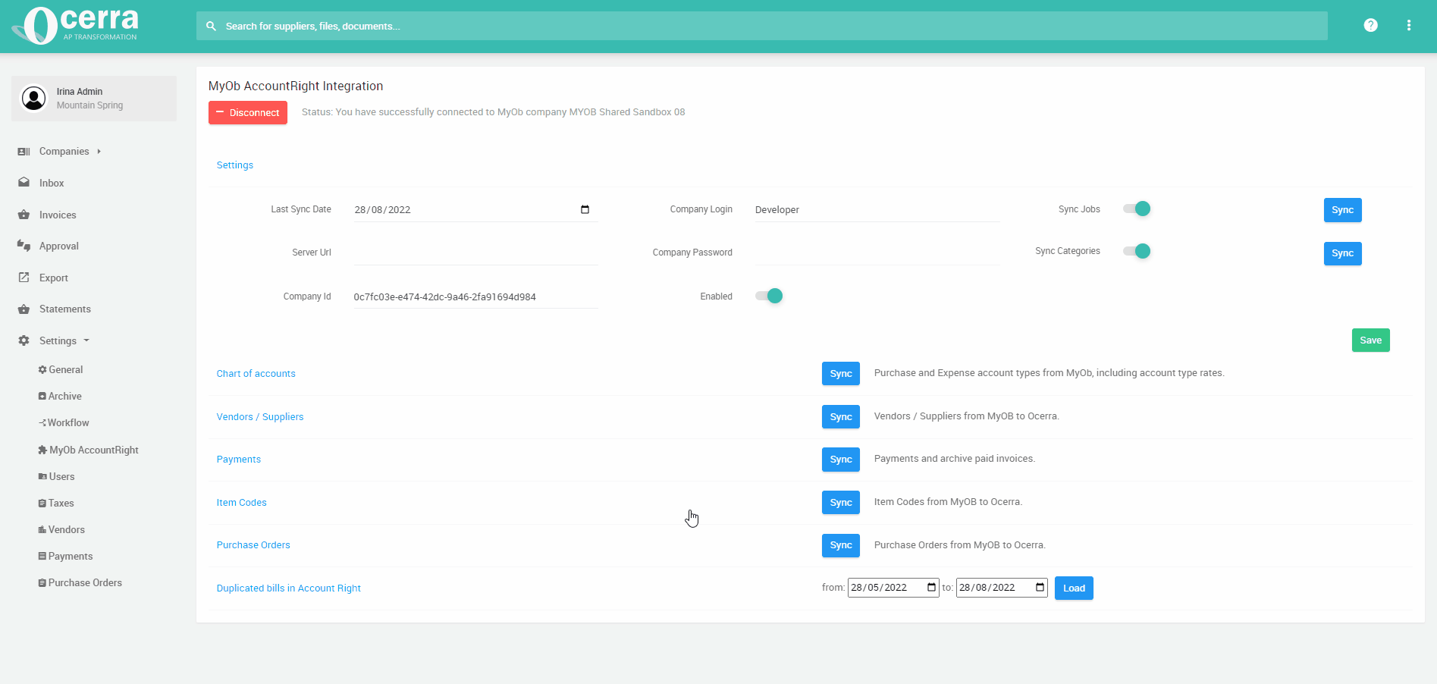
Task: Open the 'from' date calendar picker icon
Action: click(x=931, y=588)
